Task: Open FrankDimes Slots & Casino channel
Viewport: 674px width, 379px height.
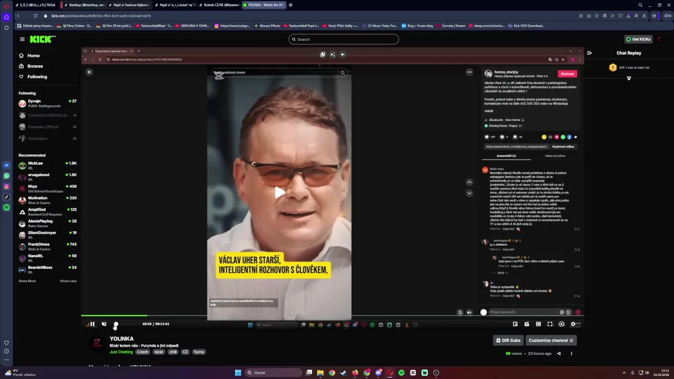Action: tap(47, 246)
